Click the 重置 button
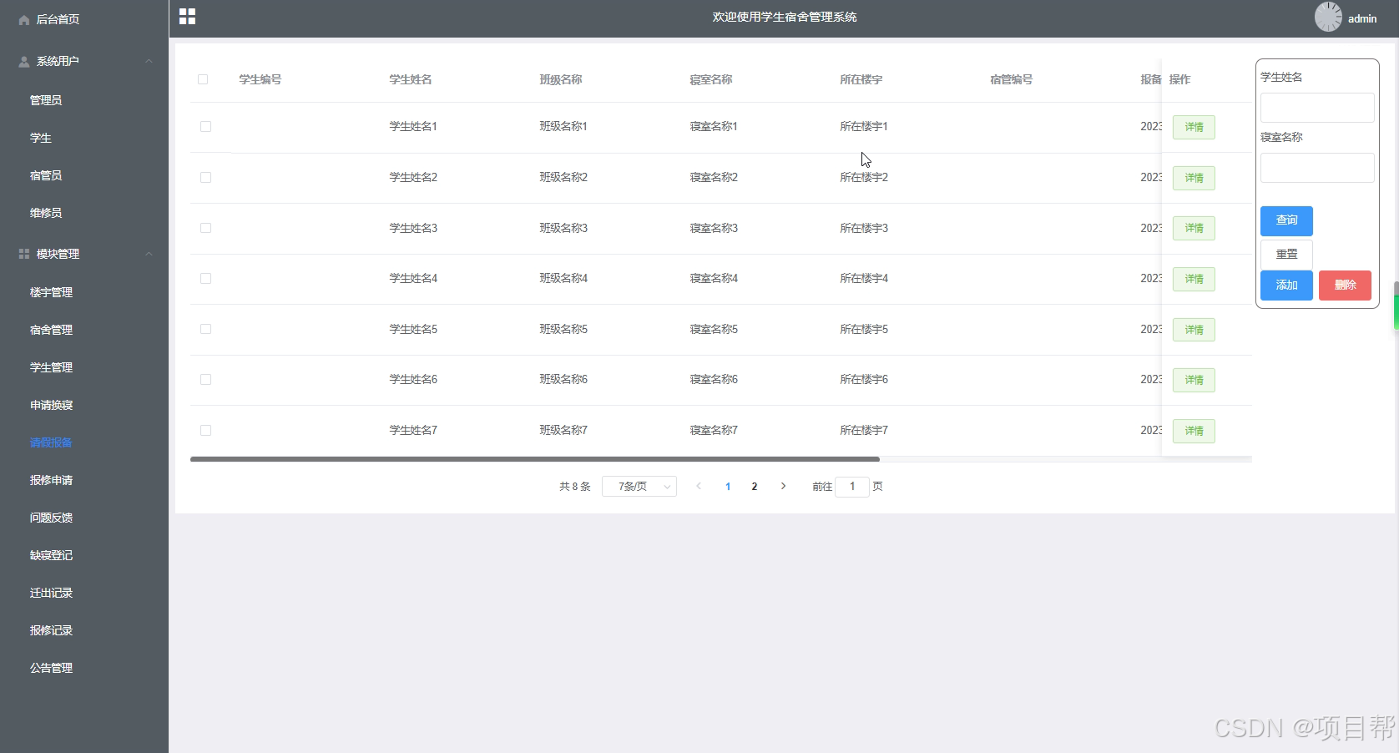Screen dimensions: 1399x753 tap(1286, 254)
